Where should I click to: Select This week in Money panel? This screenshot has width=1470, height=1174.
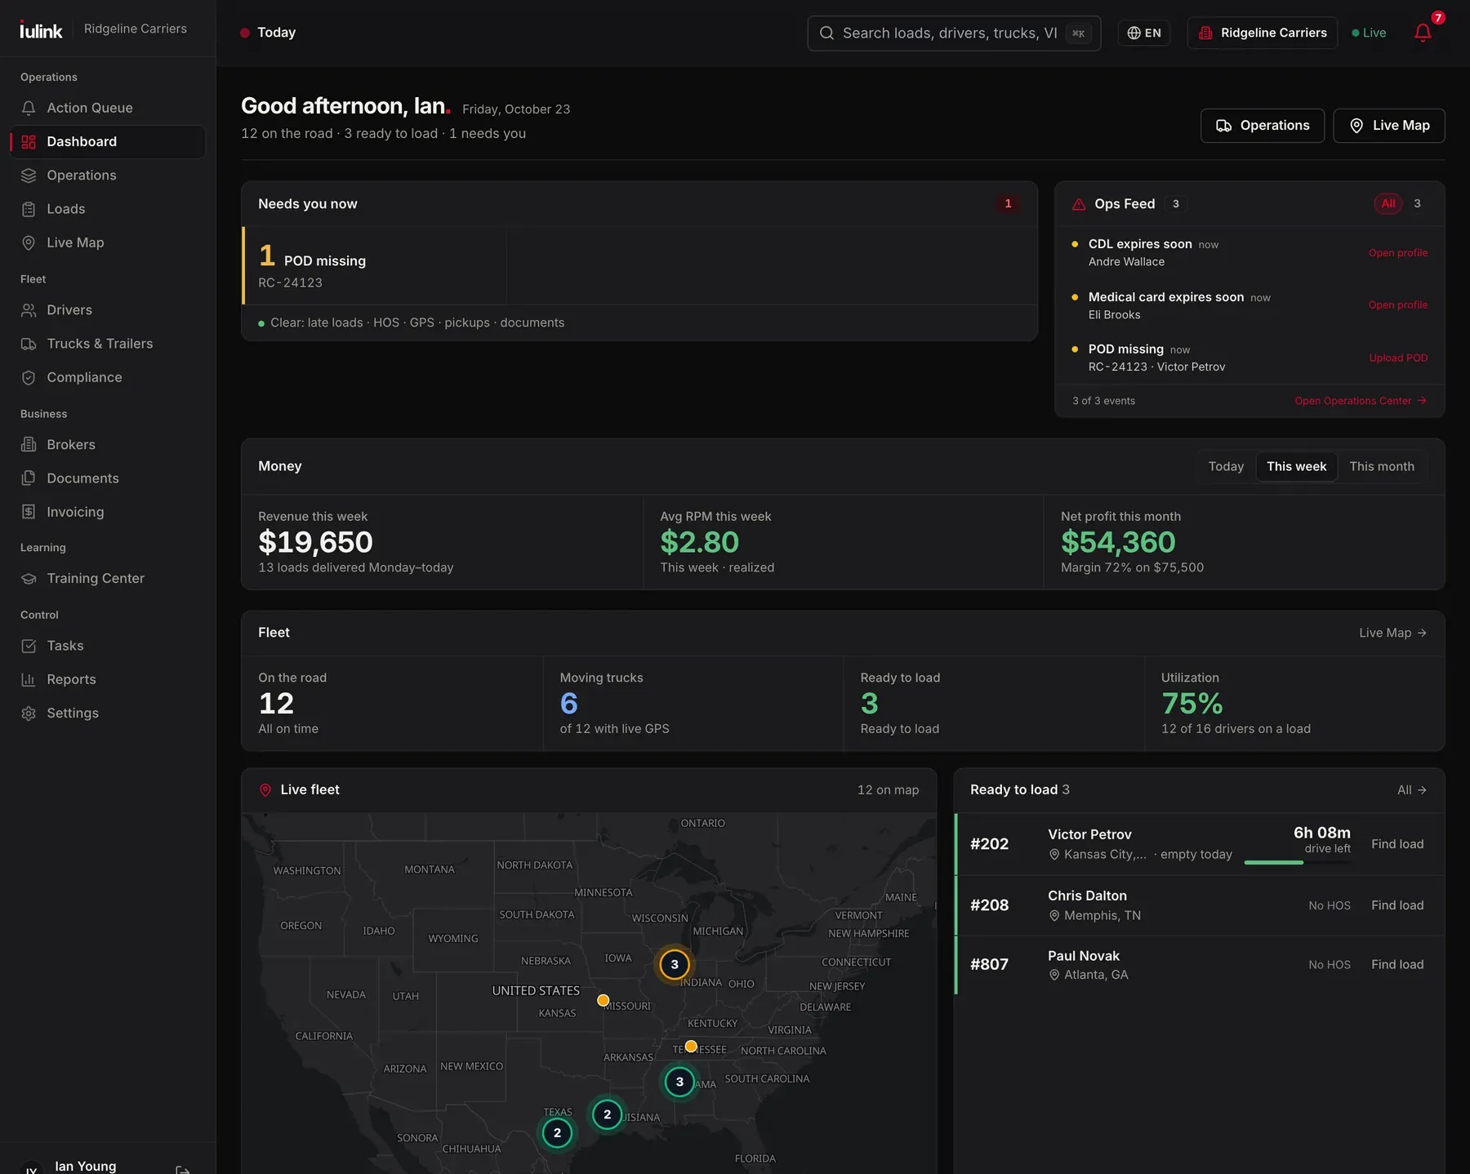click(1296, 466)
